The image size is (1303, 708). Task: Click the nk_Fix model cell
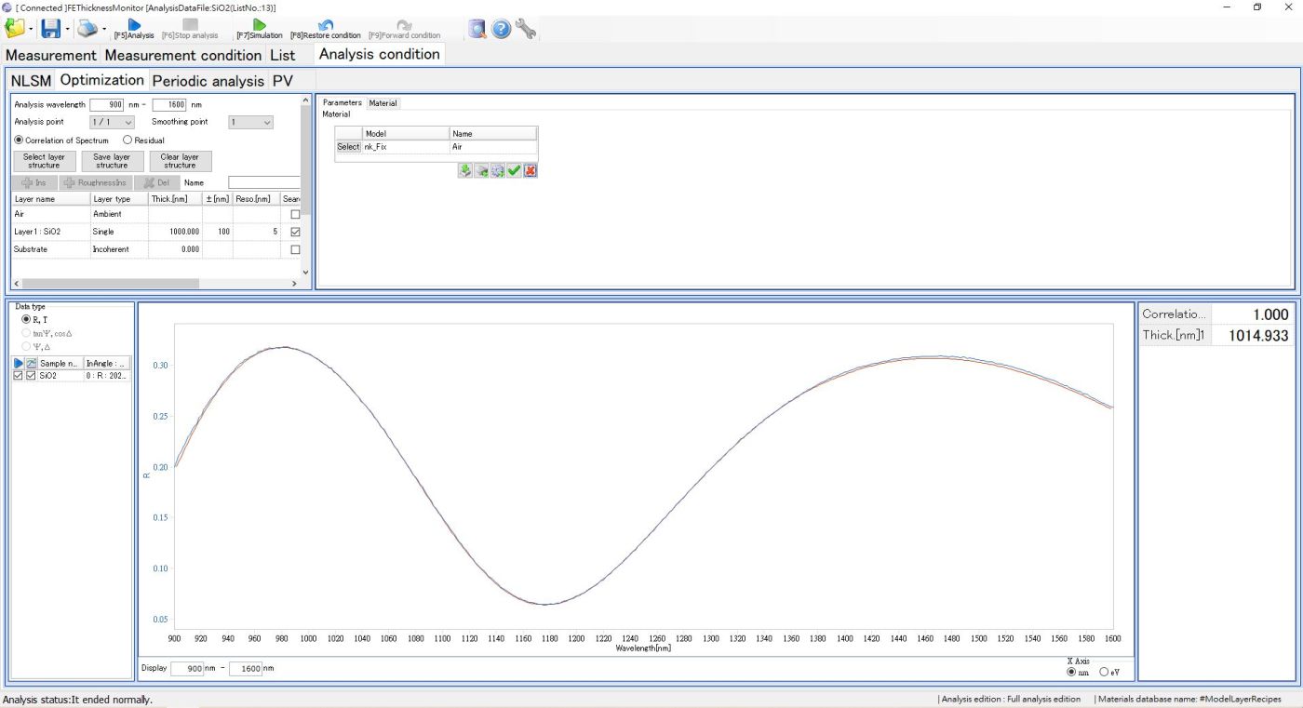405,147
